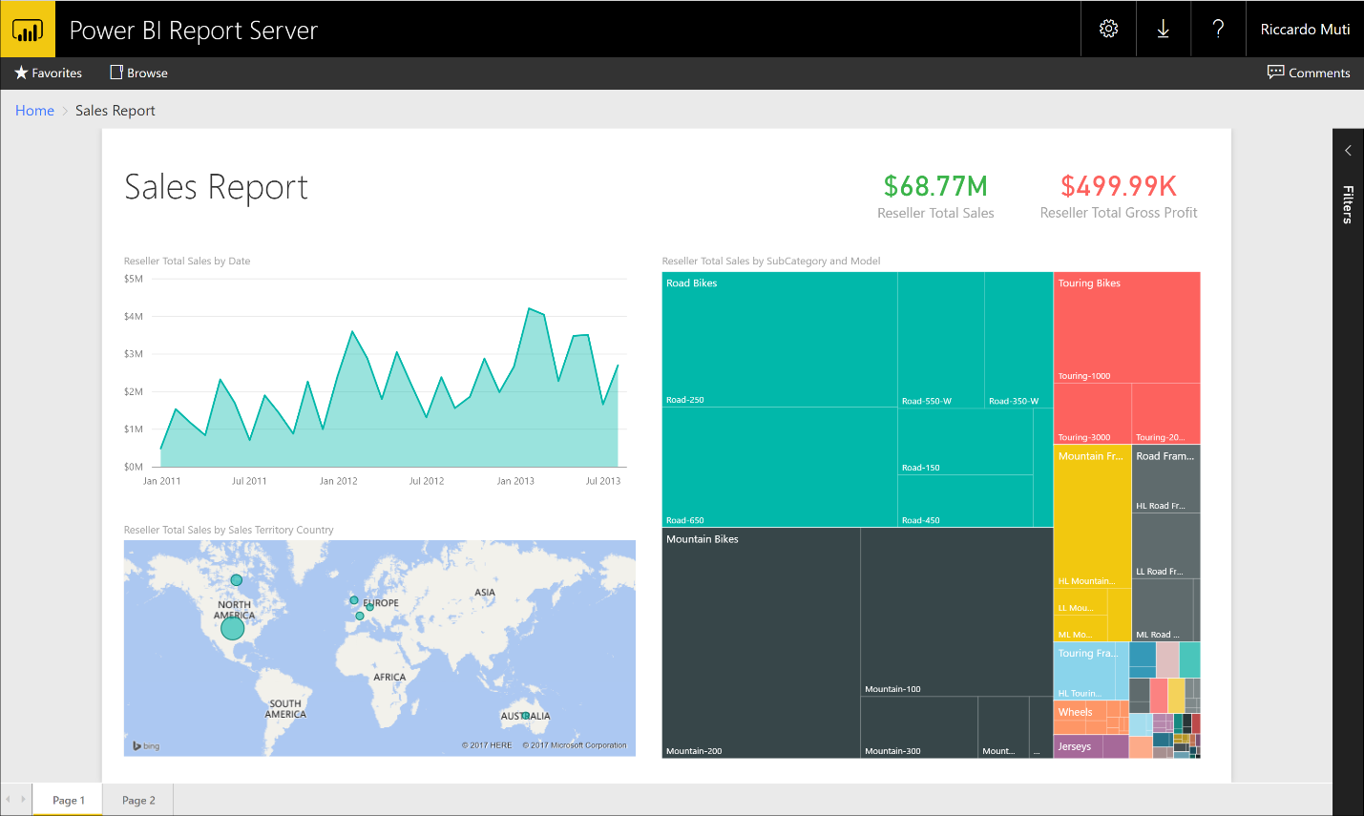Image resolution: width=1364 pixels, height=816 pixels.
Task: Click the Power BI Report Server logo
Action: click(x=28, y=29)
